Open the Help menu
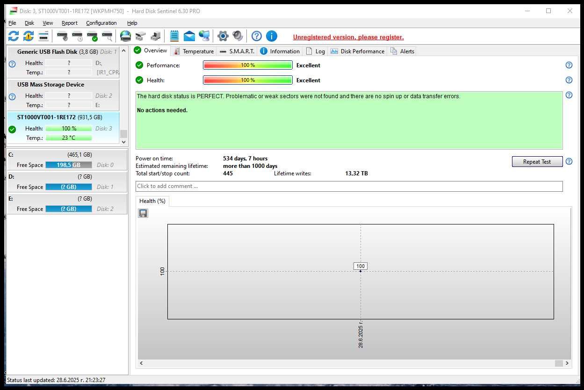The image size is (584, 390). [132, 23]
